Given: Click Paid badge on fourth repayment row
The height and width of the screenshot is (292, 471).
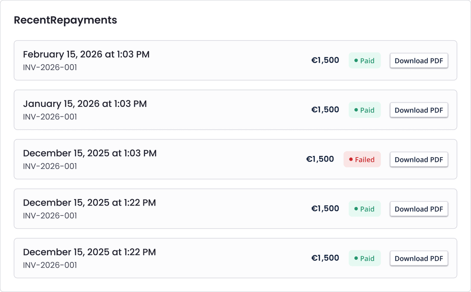Looking at the screenshot, I should coord(365,209).
